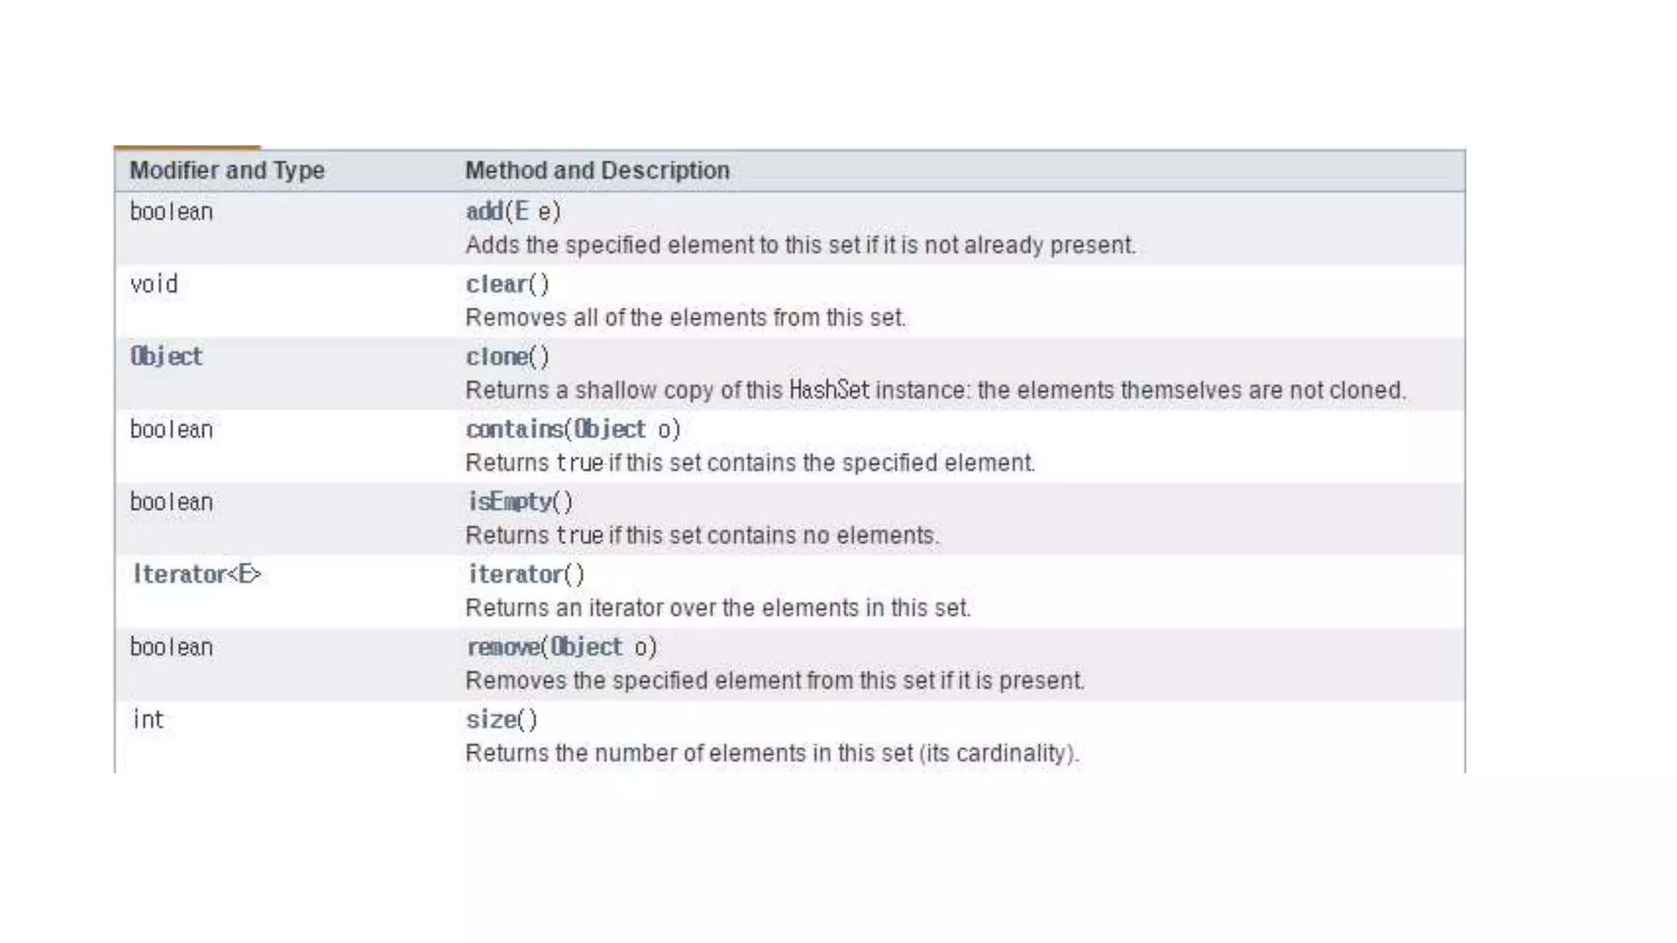
Task: Open the clone() method link
Action: coord(496,357)
